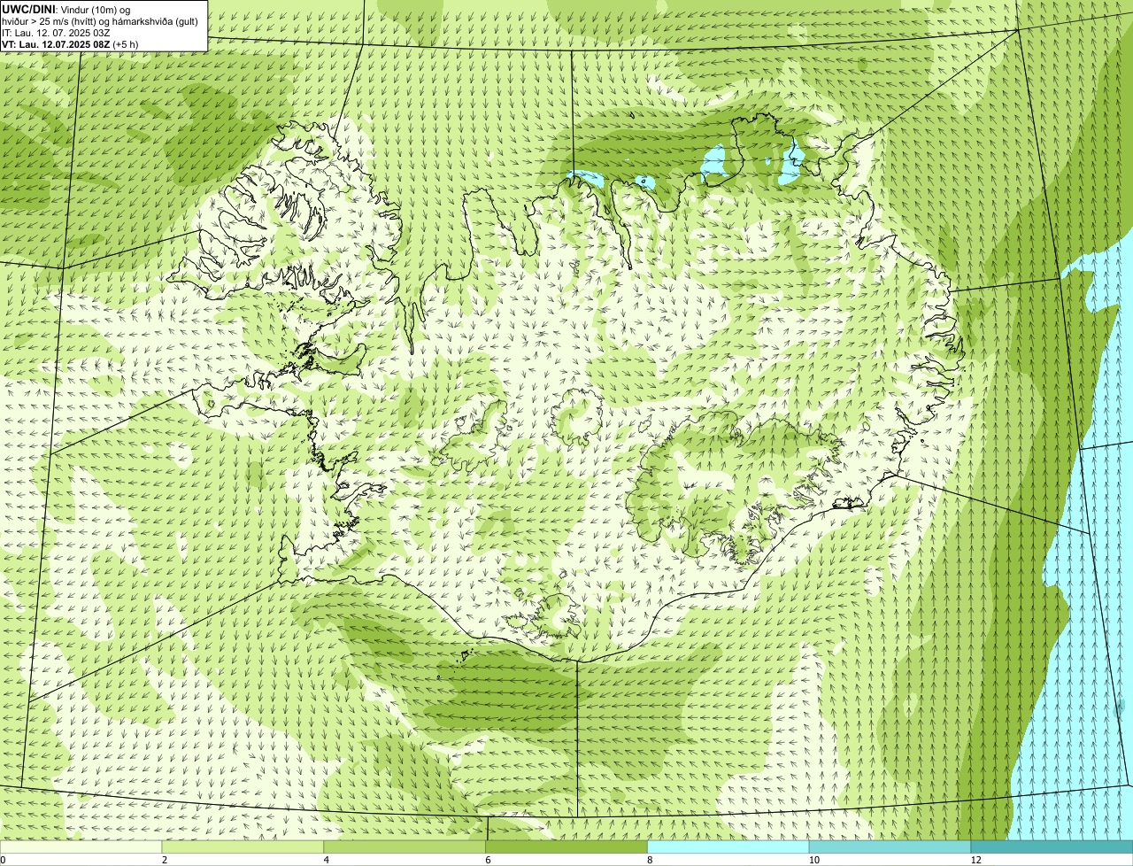
Task: Pick the 6–8 m/s dark green swatch
Action: [x=566, y=847]
